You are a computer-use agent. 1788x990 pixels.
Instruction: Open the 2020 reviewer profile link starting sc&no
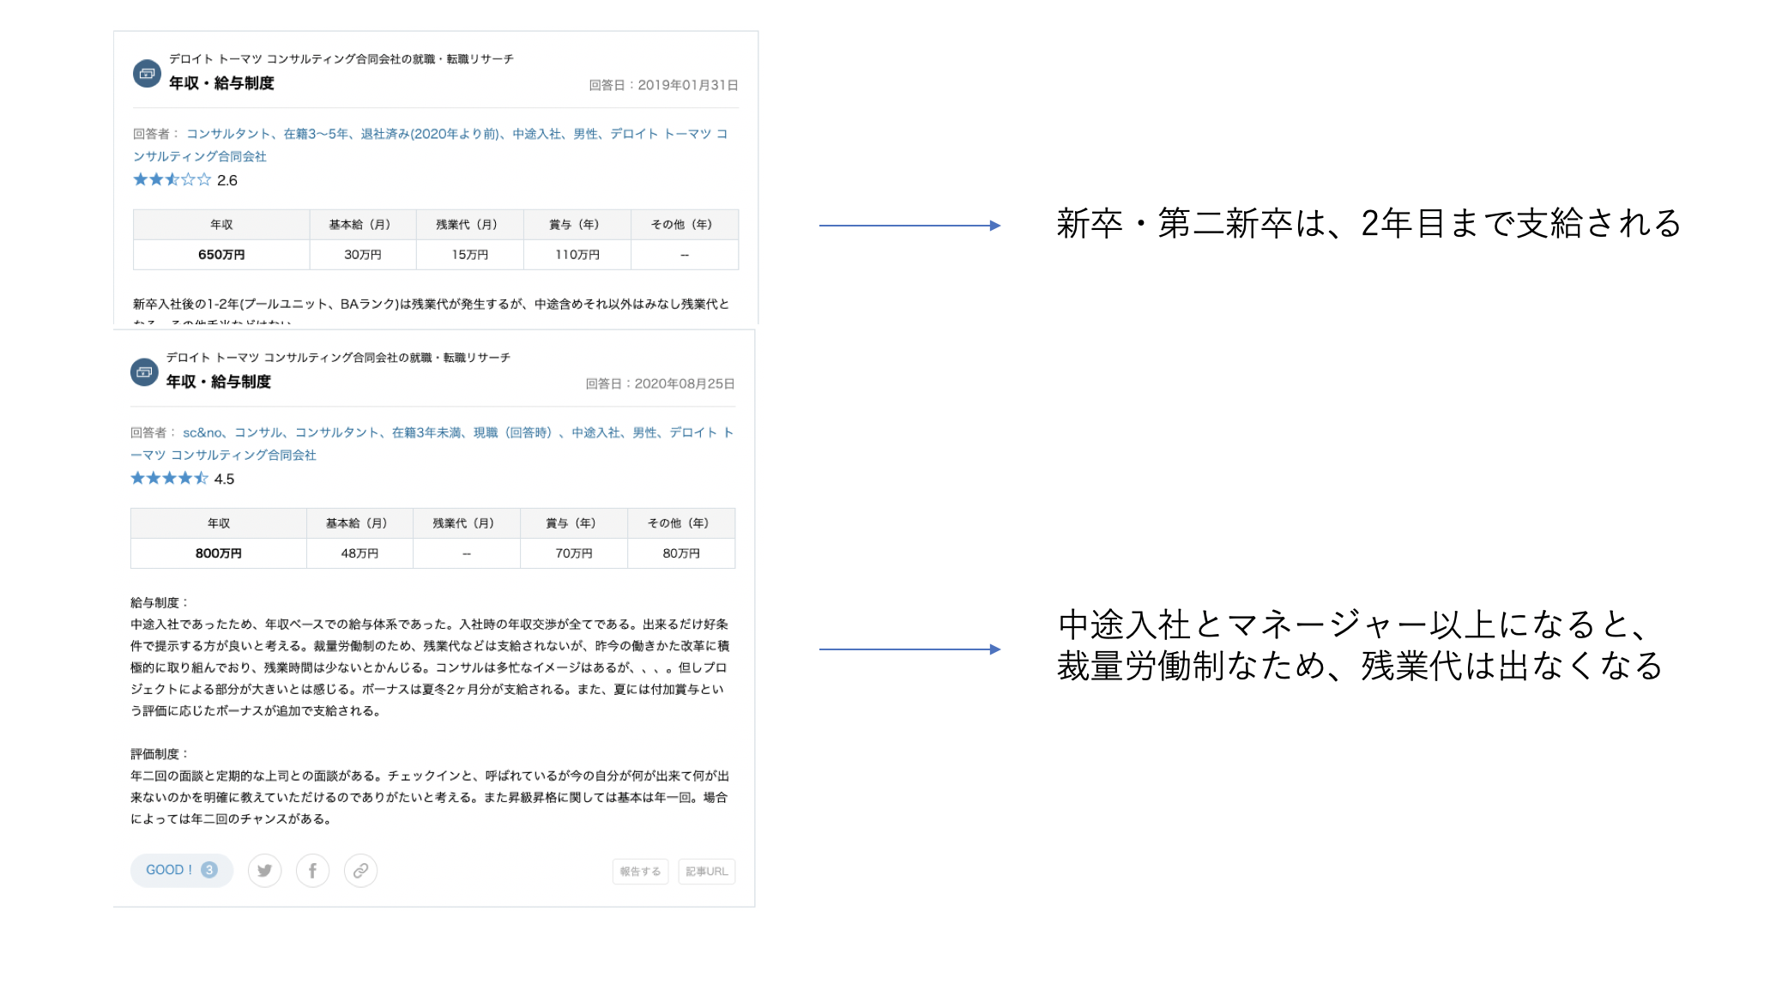pos(432,444)
